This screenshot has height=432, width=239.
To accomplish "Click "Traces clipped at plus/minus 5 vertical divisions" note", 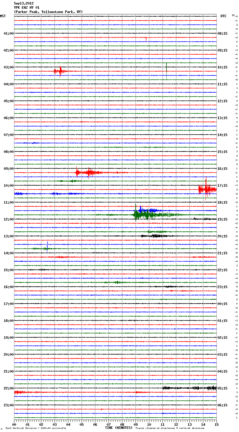I will [x=170, y=428].
